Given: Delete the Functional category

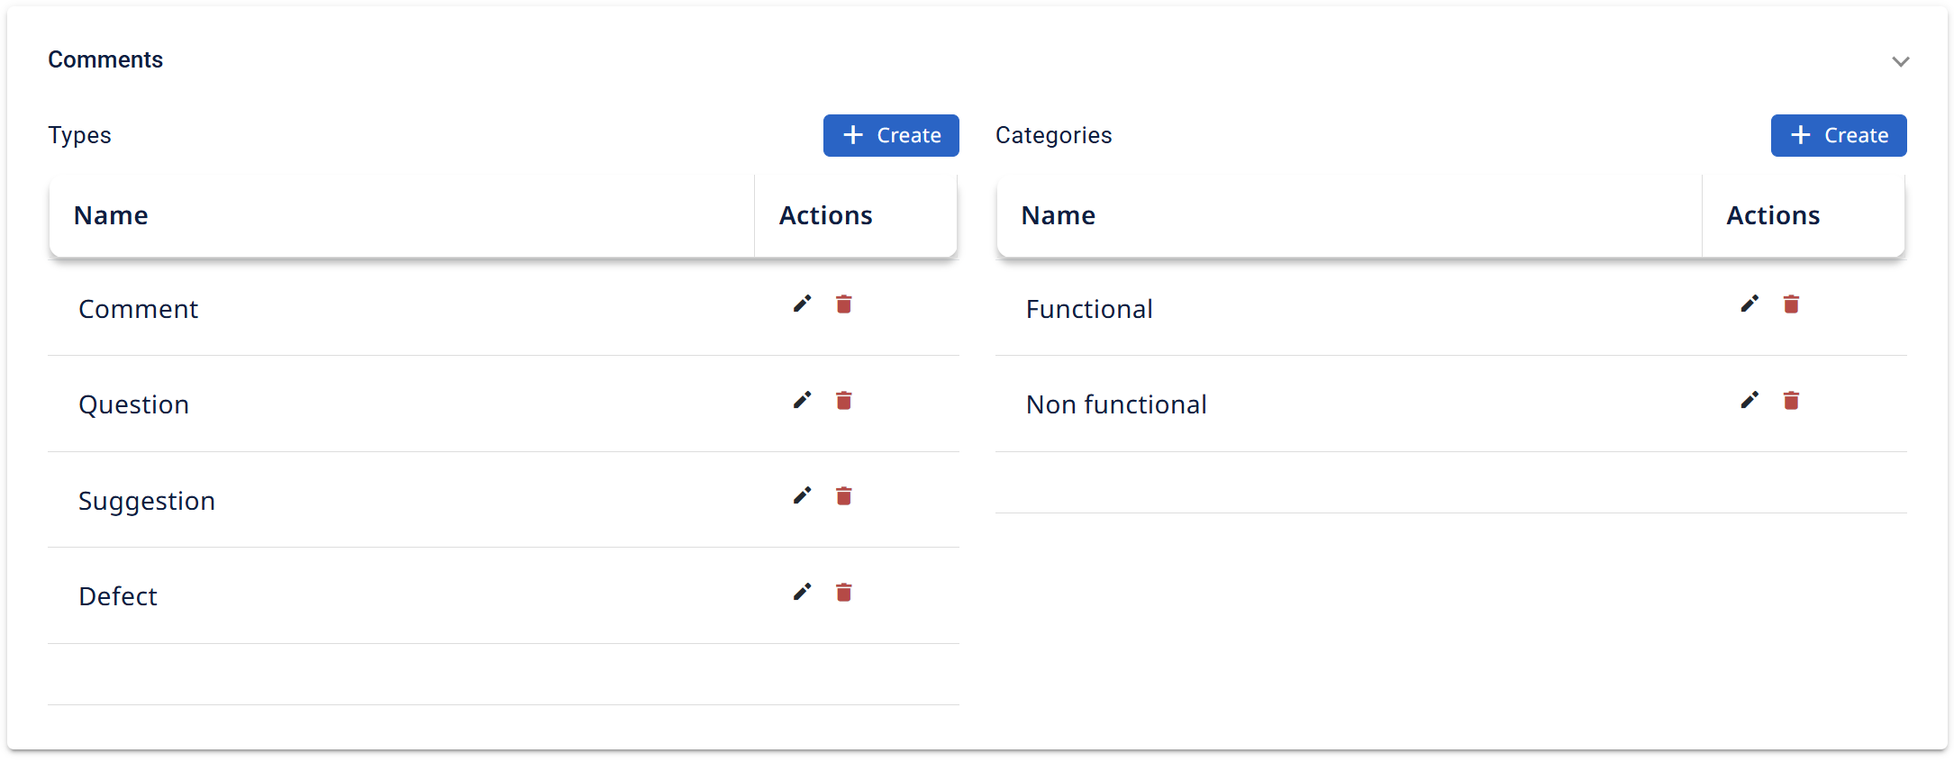Looking at the screenshot, I should [1792, 304].
